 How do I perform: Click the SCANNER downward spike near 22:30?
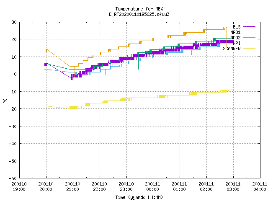click(114, 109)
